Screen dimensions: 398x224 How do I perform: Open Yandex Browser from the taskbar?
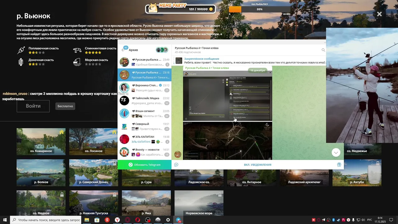[117, 220]
